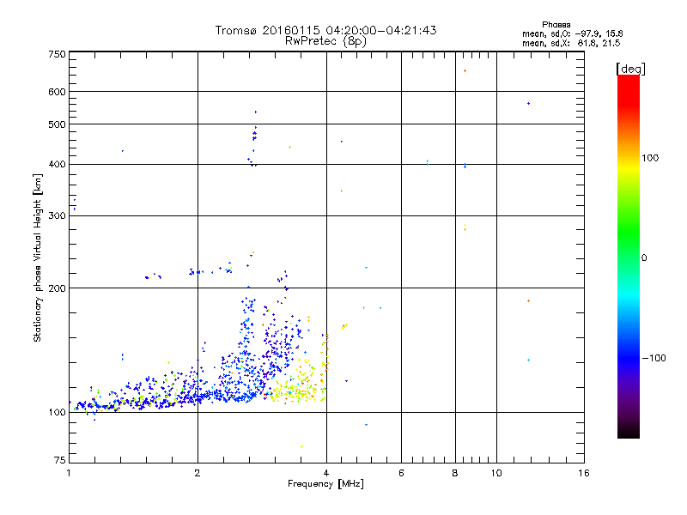Viewport: 687px width, 515px height.
Task: Click the cyan data point near 135 km right of 10 MHz
Action: point(529,360)
